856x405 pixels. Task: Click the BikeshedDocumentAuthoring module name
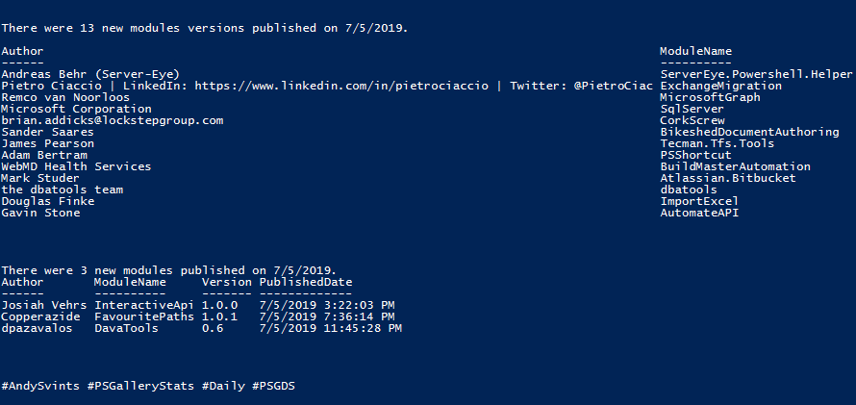click(749, 132)
